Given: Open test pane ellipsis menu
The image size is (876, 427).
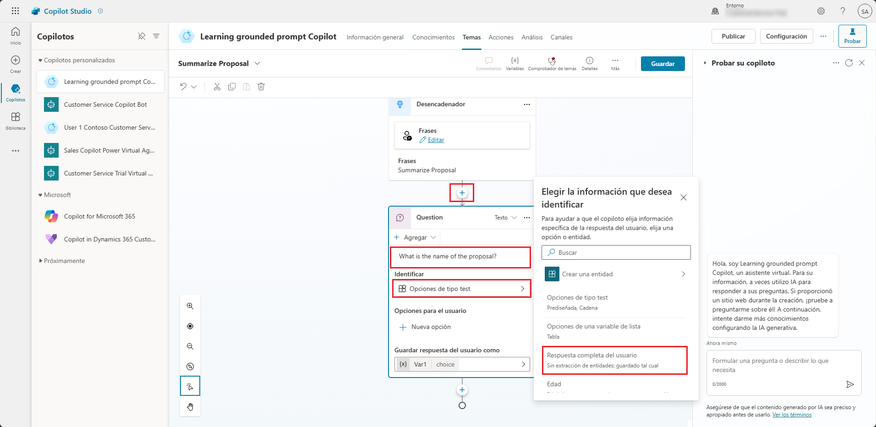Looking at the screenshot, I should [836, 63].
